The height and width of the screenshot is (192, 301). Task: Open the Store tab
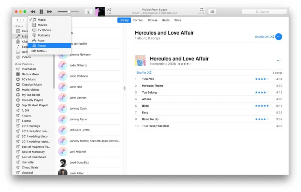(x=178, y=20)
